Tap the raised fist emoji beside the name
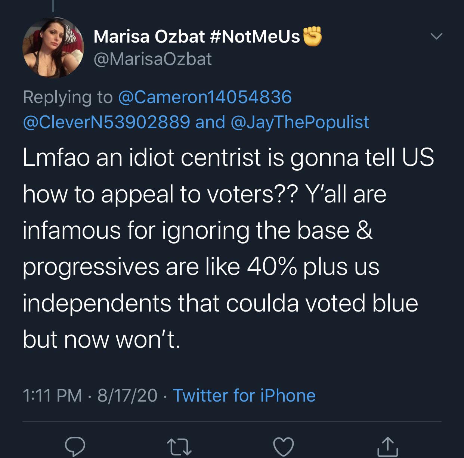Image resolution: width=464 pixels, height=458 pixels. (x=312, y=36)
